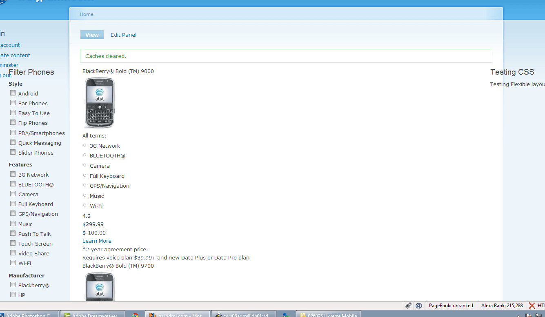Screen dimensions: 545x317
Task: Tick the Slider Phones checkbox
Action: [13, 152]
